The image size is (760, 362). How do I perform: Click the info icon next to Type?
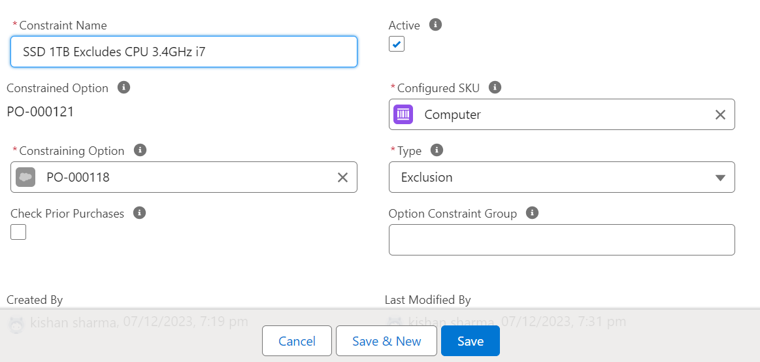(x=437, y=150)
